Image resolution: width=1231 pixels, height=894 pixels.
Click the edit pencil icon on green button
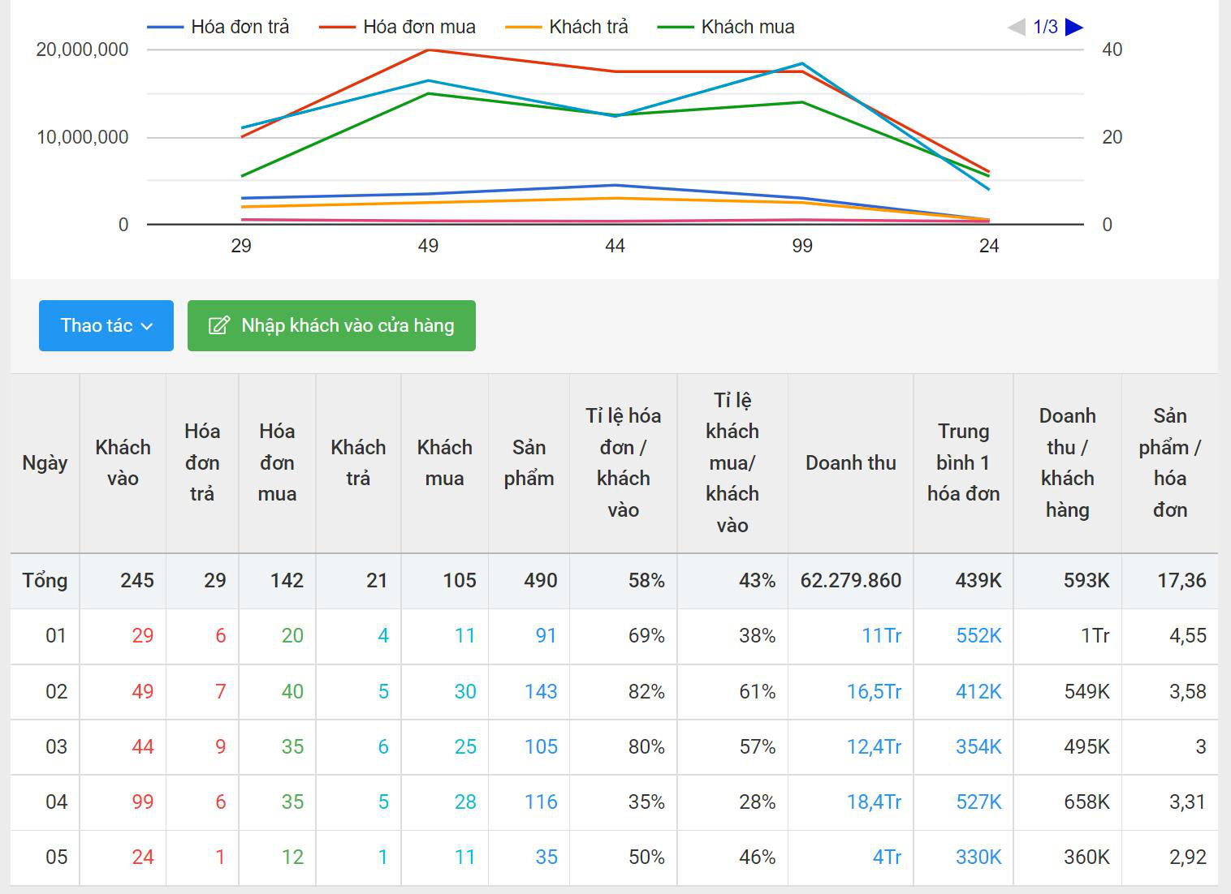(218, 325)
